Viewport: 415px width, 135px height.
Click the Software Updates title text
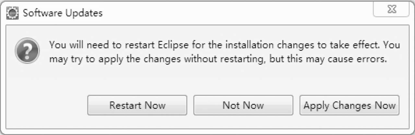[x=63, y=13]
